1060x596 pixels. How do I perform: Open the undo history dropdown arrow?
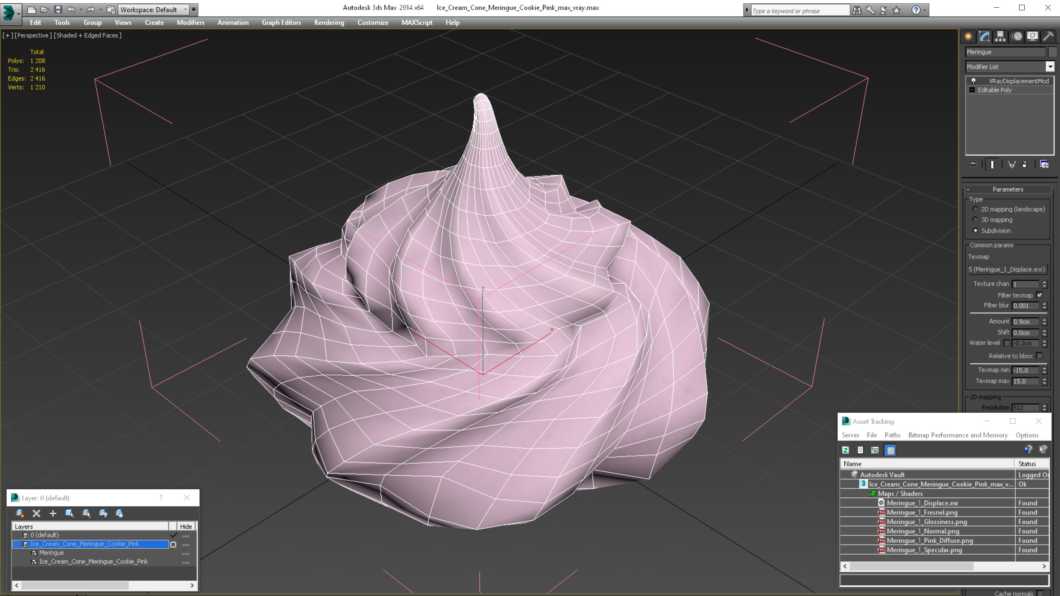click(x=81, y=10)
